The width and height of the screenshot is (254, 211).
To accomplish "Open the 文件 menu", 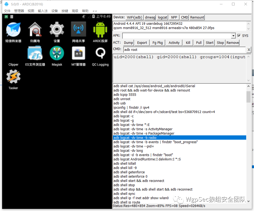I will [7, 11].
